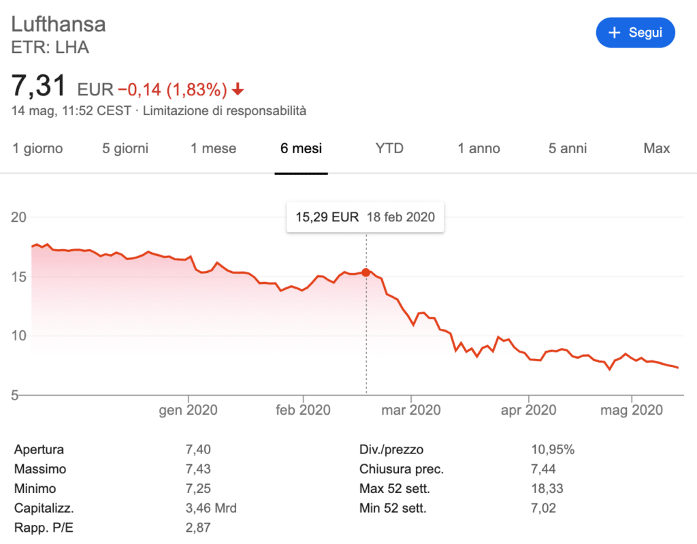Screen dimensions: 697x544
Task: Click the Lufthansa company title
Action: [59, 24]
